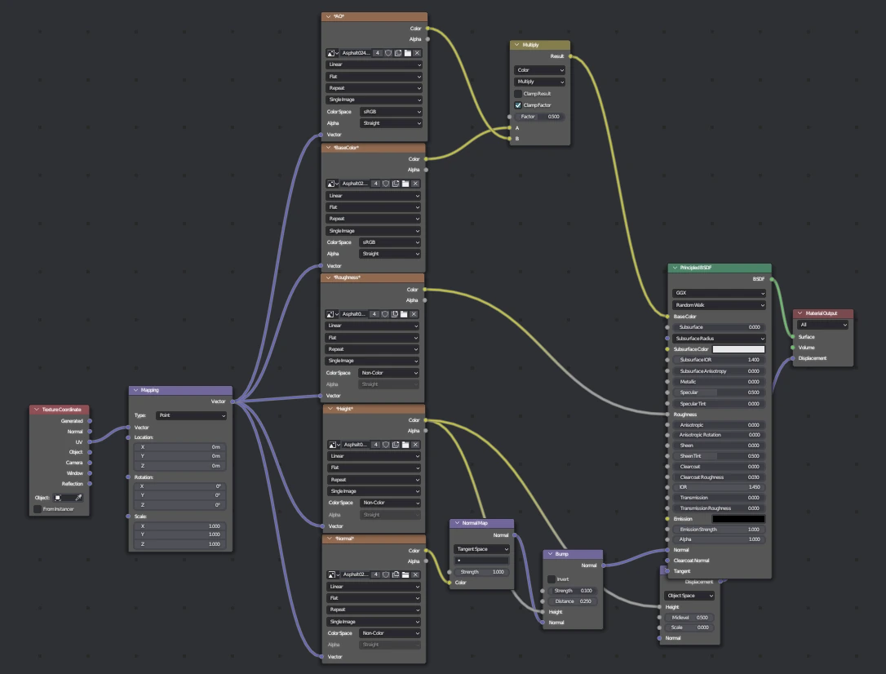Click the Subsurface Color swatch in Principled BSDF
Viewport: 886px width, 674px height.
738,349
